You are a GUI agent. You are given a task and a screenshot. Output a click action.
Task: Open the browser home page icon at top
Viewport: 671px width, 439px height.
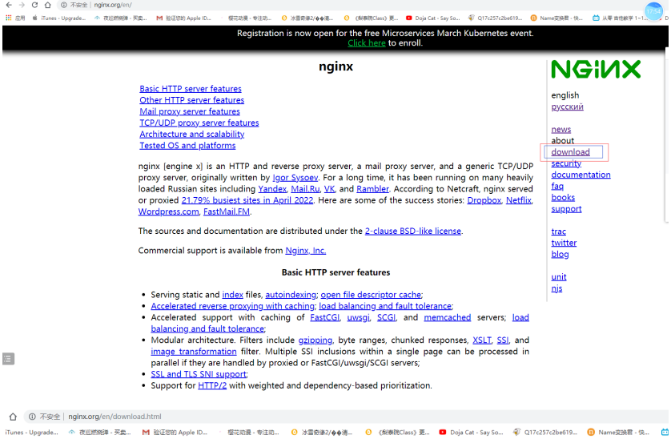(48, 5)
